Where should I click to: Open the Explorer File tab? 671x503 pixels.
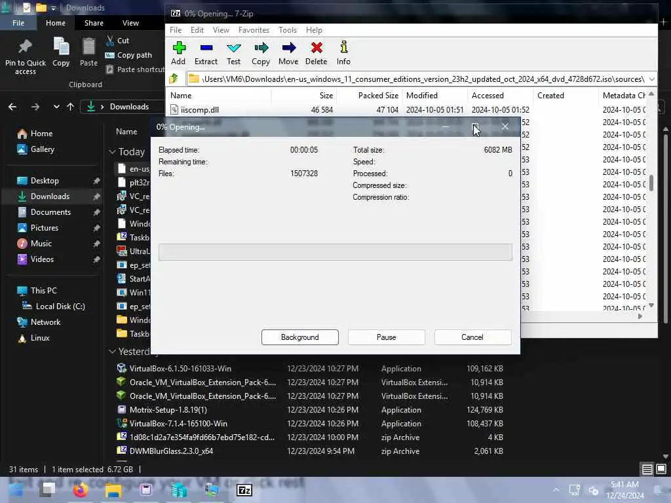click(x=18, y=23)
